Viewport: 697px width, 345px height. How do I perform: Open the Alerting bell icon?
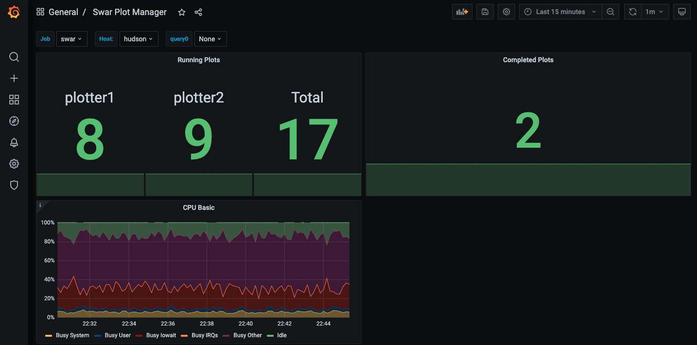pos(14,143)
